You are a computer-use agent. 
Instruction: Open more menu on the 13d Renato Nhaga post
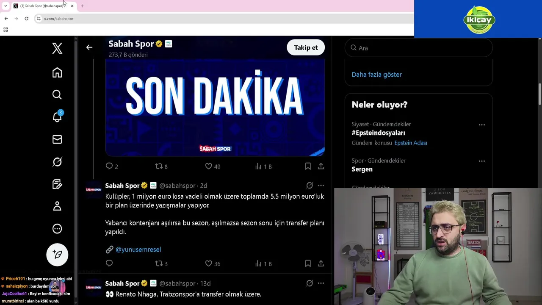coord(321,283)
